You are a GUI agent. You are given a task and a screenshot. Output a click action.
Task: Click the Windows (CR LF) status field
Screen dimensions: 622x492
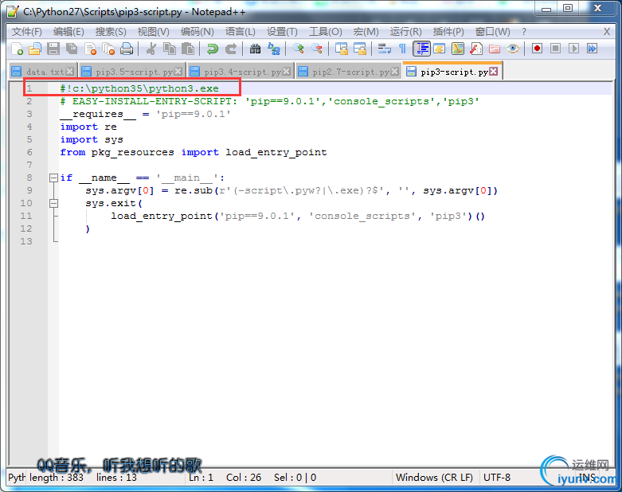(x=434, y=478)
